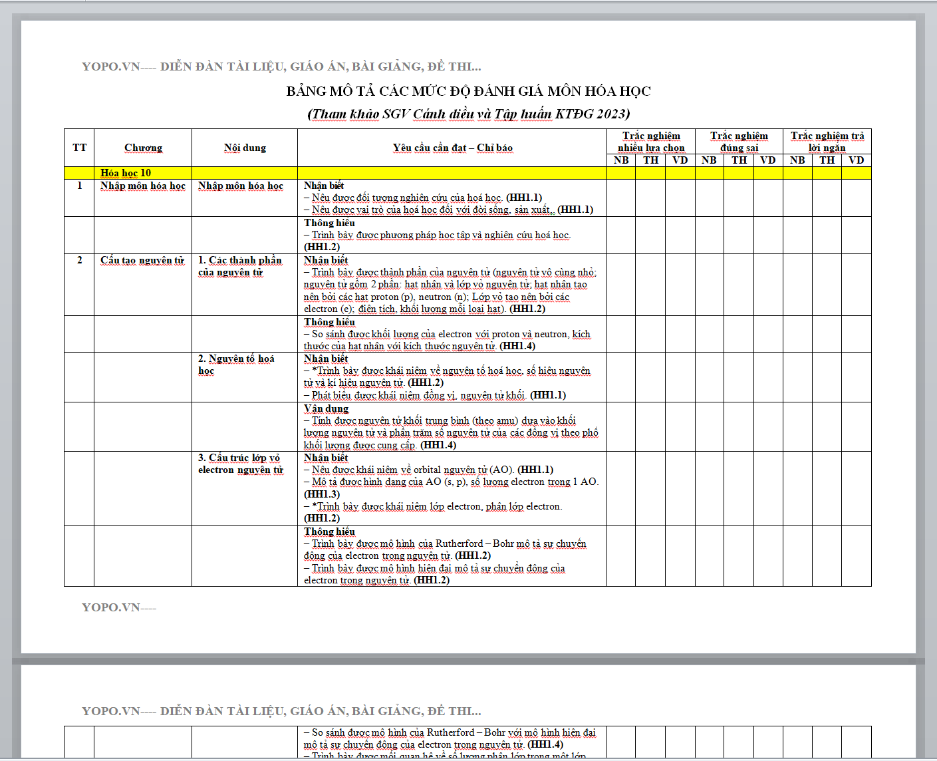
Task: Click line Nêu được vai trò của hoá học
Action: click(449, 210)
